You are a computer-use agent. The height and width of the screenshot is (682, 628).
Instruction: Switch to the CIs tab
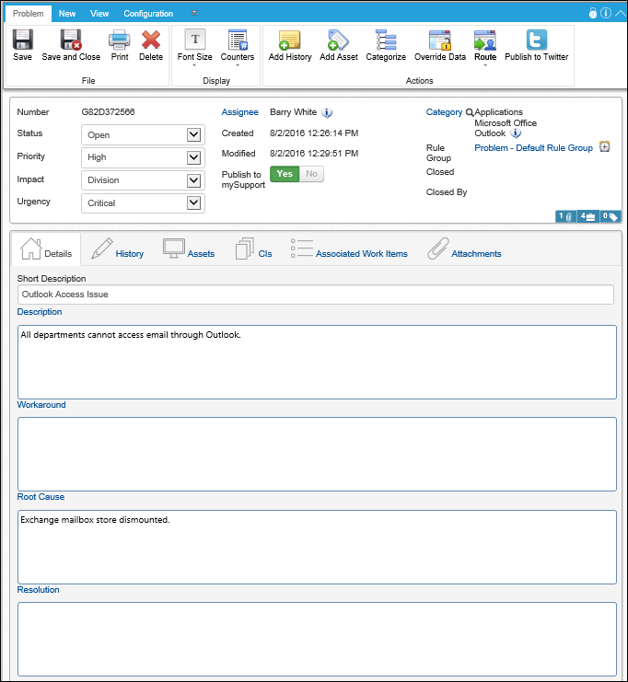coord(253,249)
